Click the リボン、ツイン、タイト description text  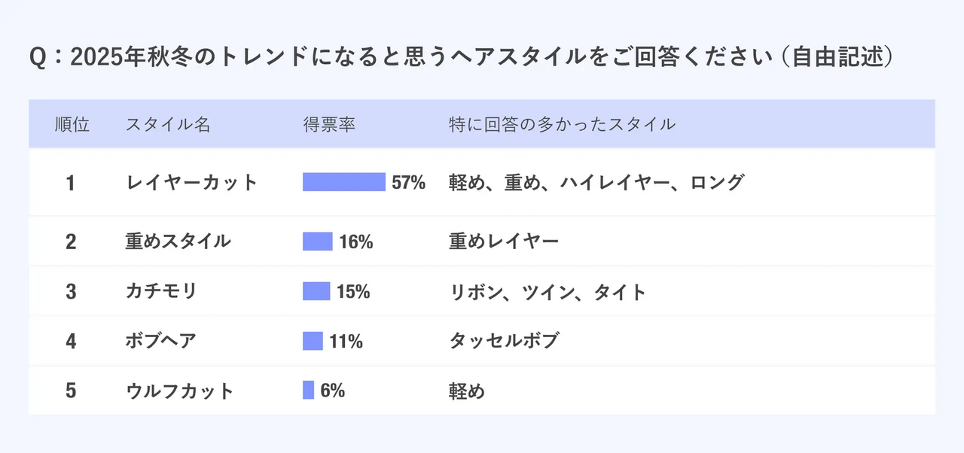(x=547, y=291)
